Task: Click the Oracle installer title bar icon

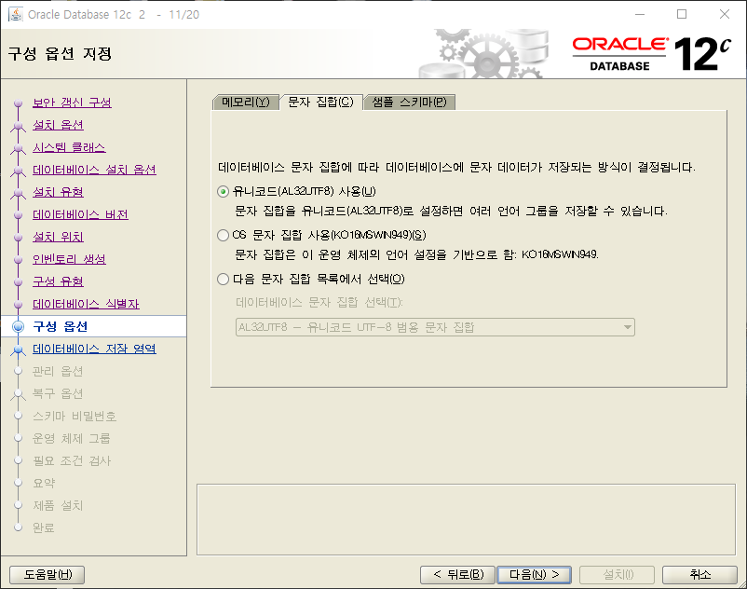Action: coord(15,14)
